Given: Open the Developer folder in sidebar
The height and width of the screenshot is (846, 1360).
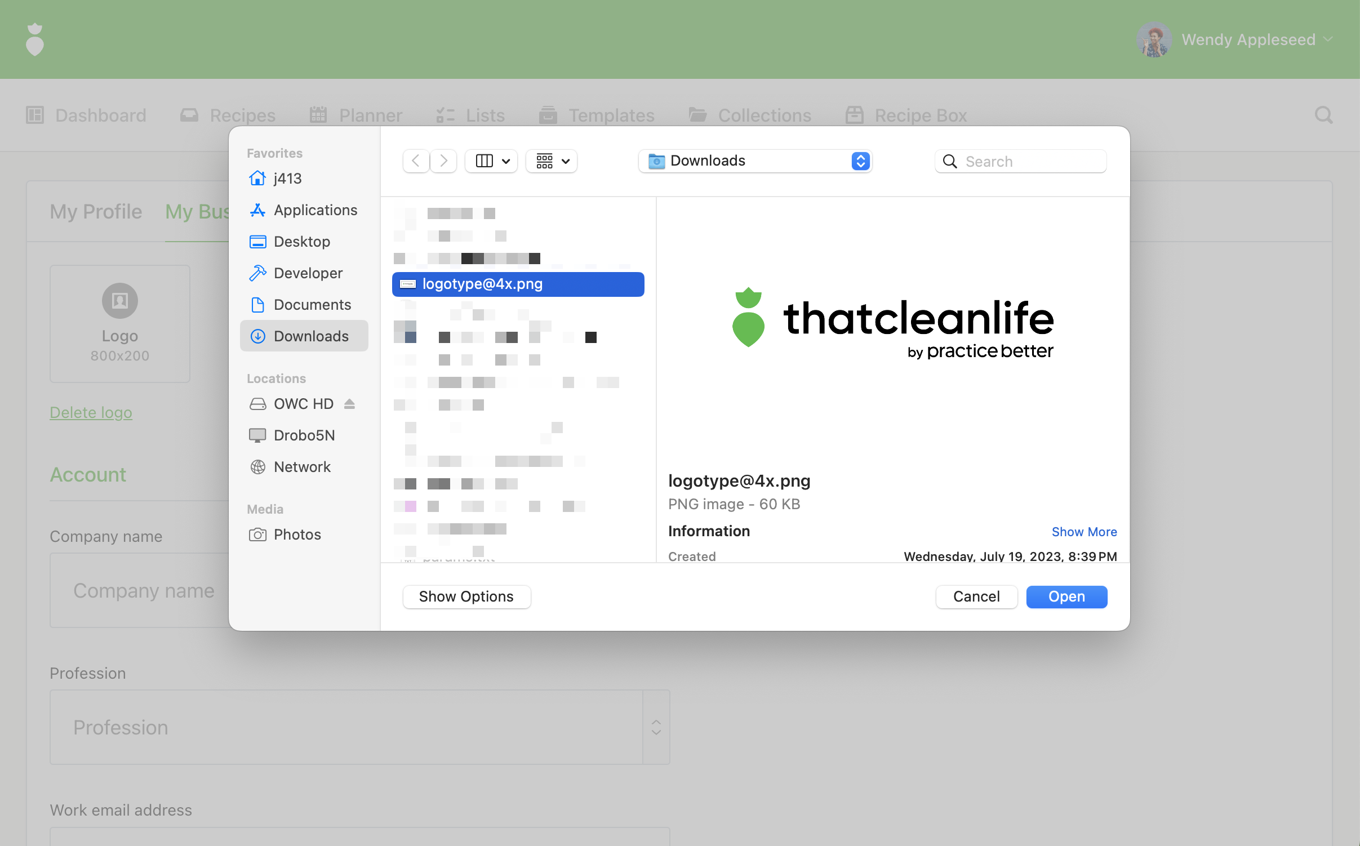Looking at the screenshot, I should coord(308,273).
